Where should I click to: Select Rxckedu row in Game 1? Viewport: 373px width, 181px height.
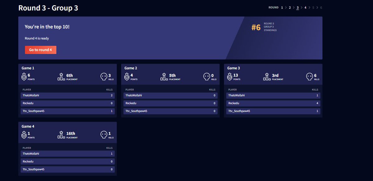pos(67,103)
